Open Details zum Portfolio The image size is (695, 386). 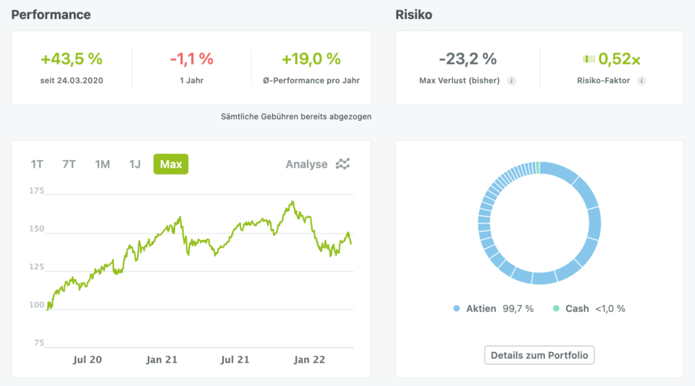click(x=540, y=355)
